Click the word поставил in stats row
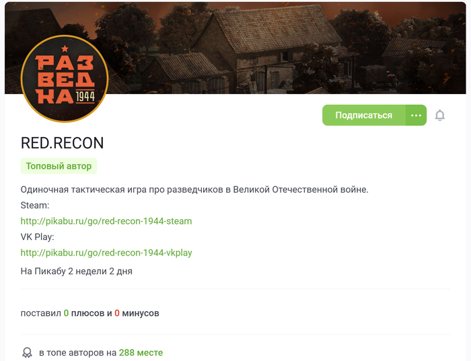 (x=41, y=313)
